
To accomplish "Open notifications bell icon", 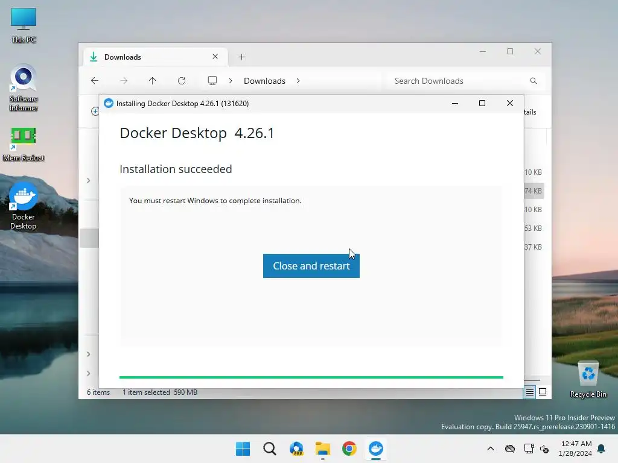I will click(602, 449).
